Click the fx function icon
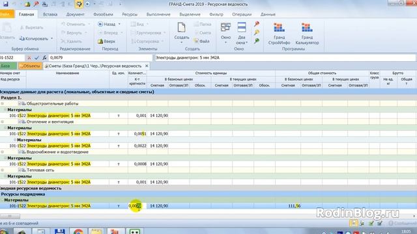The height and width of the screenshot is (234, 417). click(44, 58)
